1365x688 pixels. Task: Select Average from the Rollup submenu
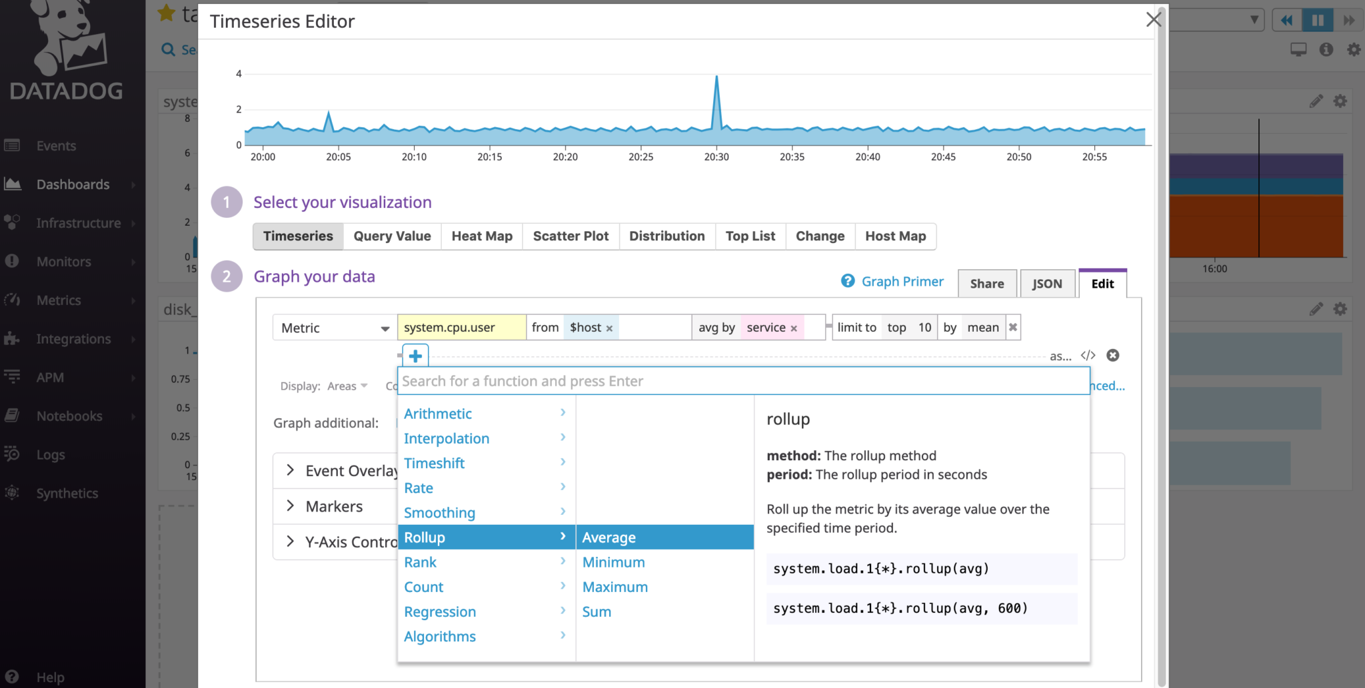(x=608, y=537)
